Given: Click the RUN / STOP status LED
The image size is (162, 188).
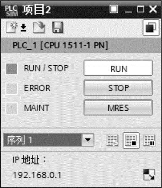Looking at the screenshot, I should 11,69.
